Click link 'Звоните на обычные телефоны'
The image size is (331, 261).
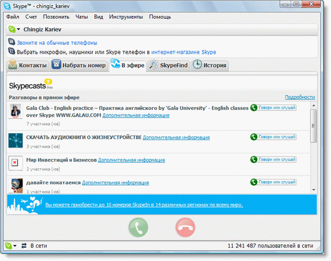[57, 43]
